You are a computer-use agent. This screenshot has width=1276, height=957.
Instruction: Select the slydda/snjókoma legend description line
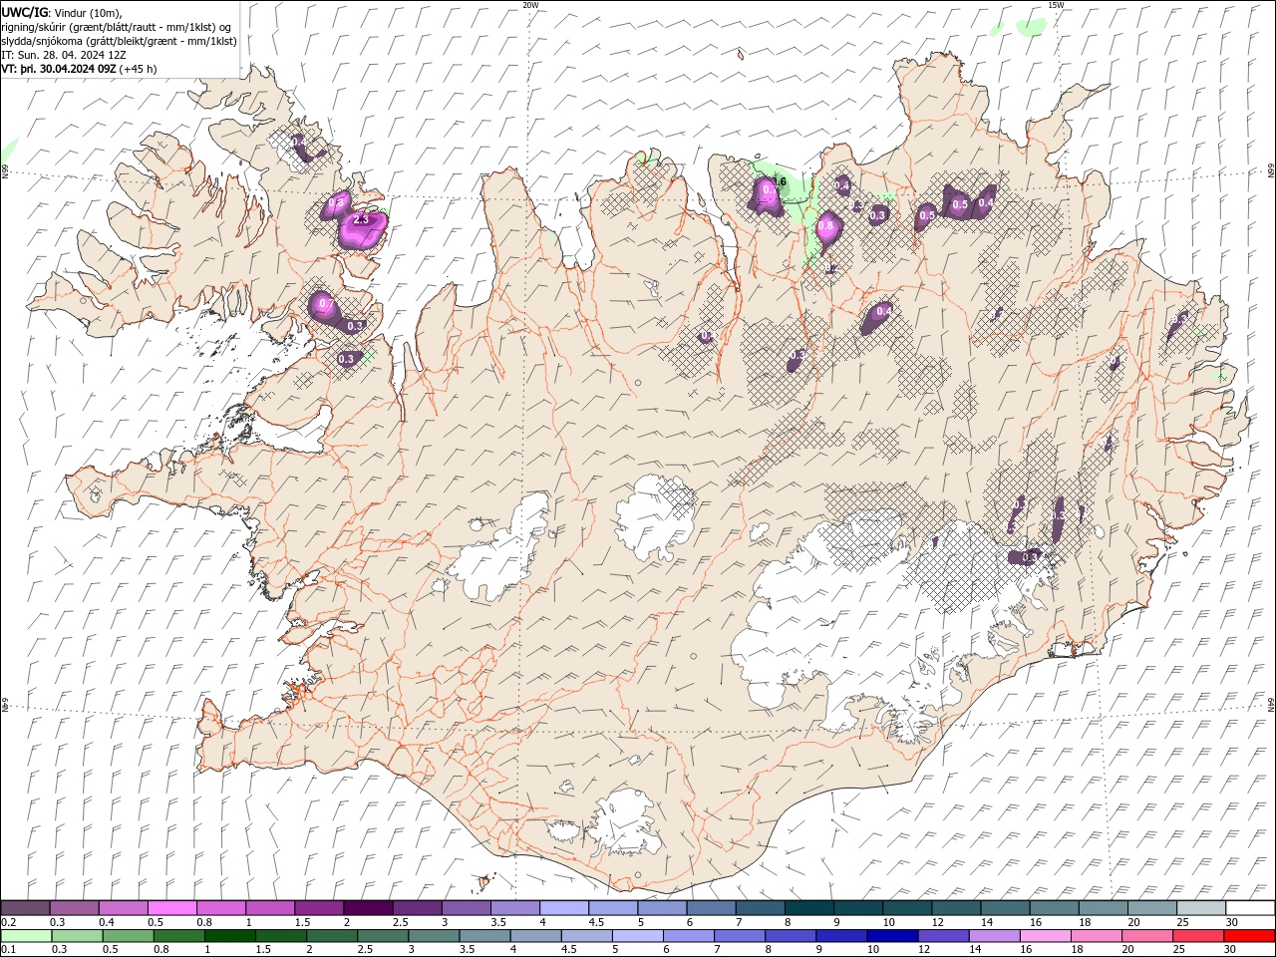119,41
